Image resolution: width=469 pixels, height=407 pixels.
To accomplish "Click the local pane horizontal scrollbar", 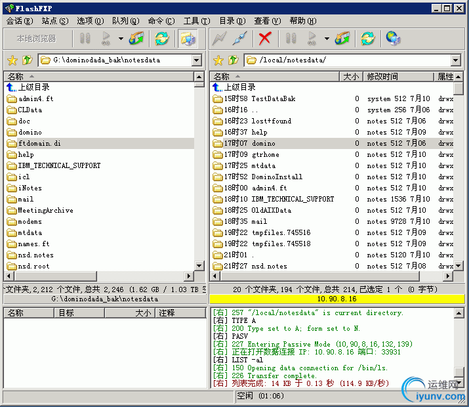I will click(98, 276).
